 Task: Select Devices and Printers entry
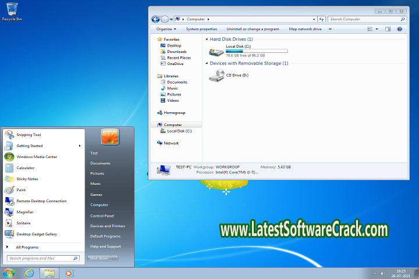[x=108, y=226]
